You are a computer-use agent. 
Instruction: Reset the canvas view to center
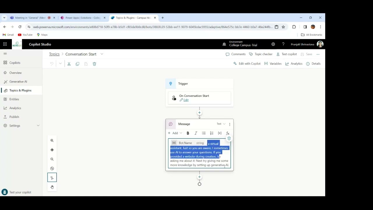click(x=52, y=150)
